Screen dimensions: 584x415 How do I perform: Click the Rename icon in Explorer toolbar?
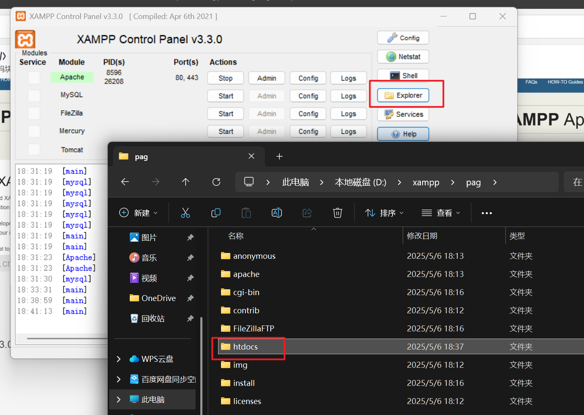pyautogui.click(x=277, y=213)
